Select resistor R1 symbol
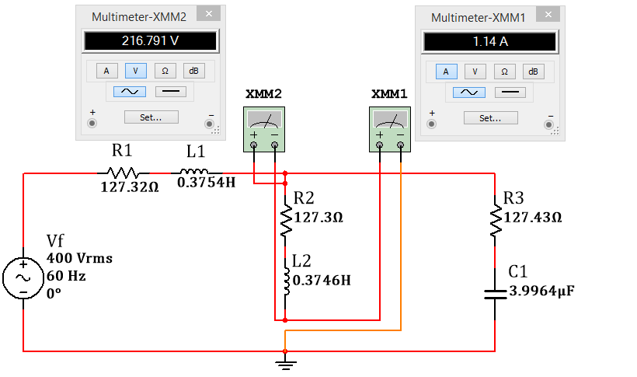637x377 pixels. (x=123, y=173)
